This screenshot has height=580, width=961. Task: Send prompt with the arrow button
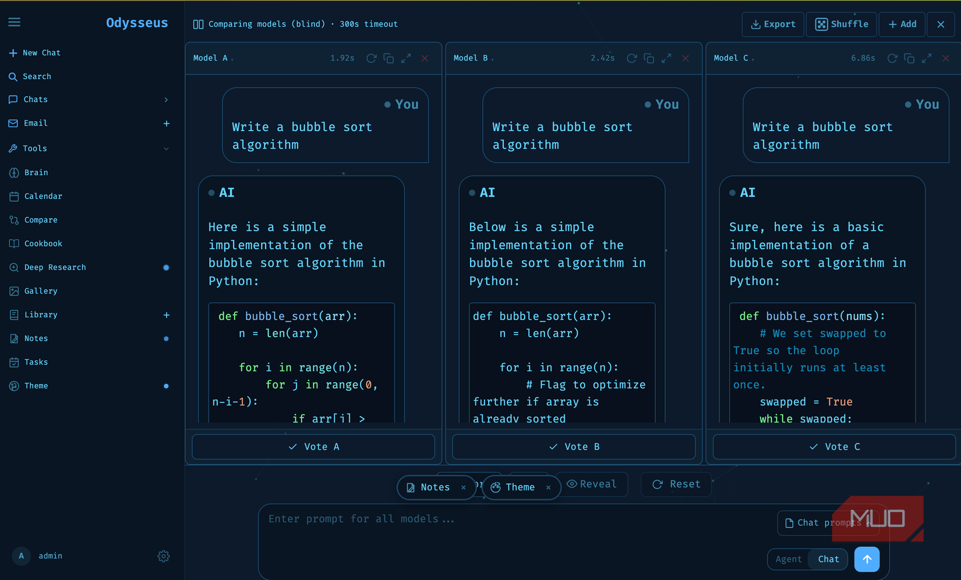(x=867, y=559)
